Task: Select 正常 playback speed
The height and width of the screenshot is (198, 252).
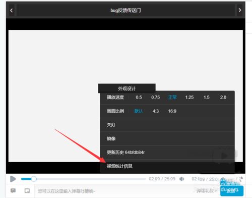Action: pos(172,97)
